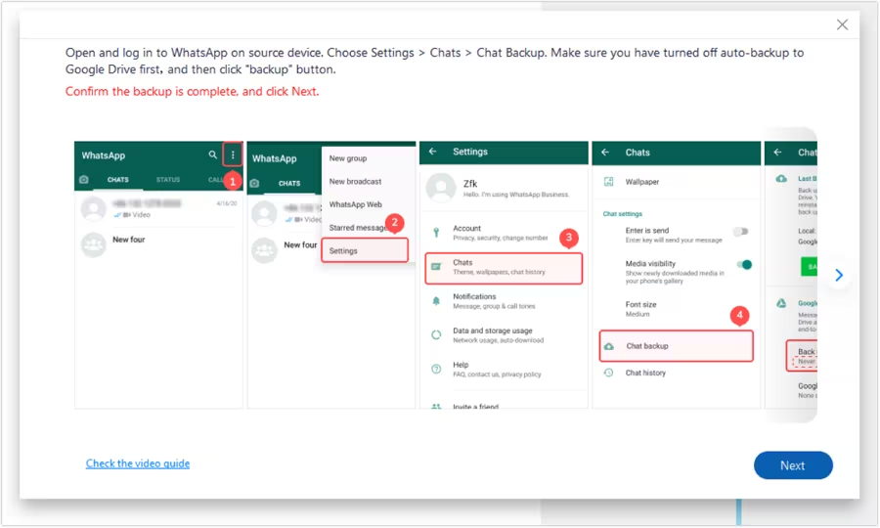Select the New four group chat
This screenshot has width=880, height=528.
coord(128,240)
